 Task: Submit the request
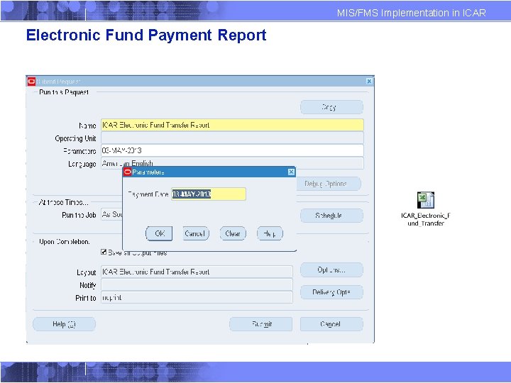(260, 324)
